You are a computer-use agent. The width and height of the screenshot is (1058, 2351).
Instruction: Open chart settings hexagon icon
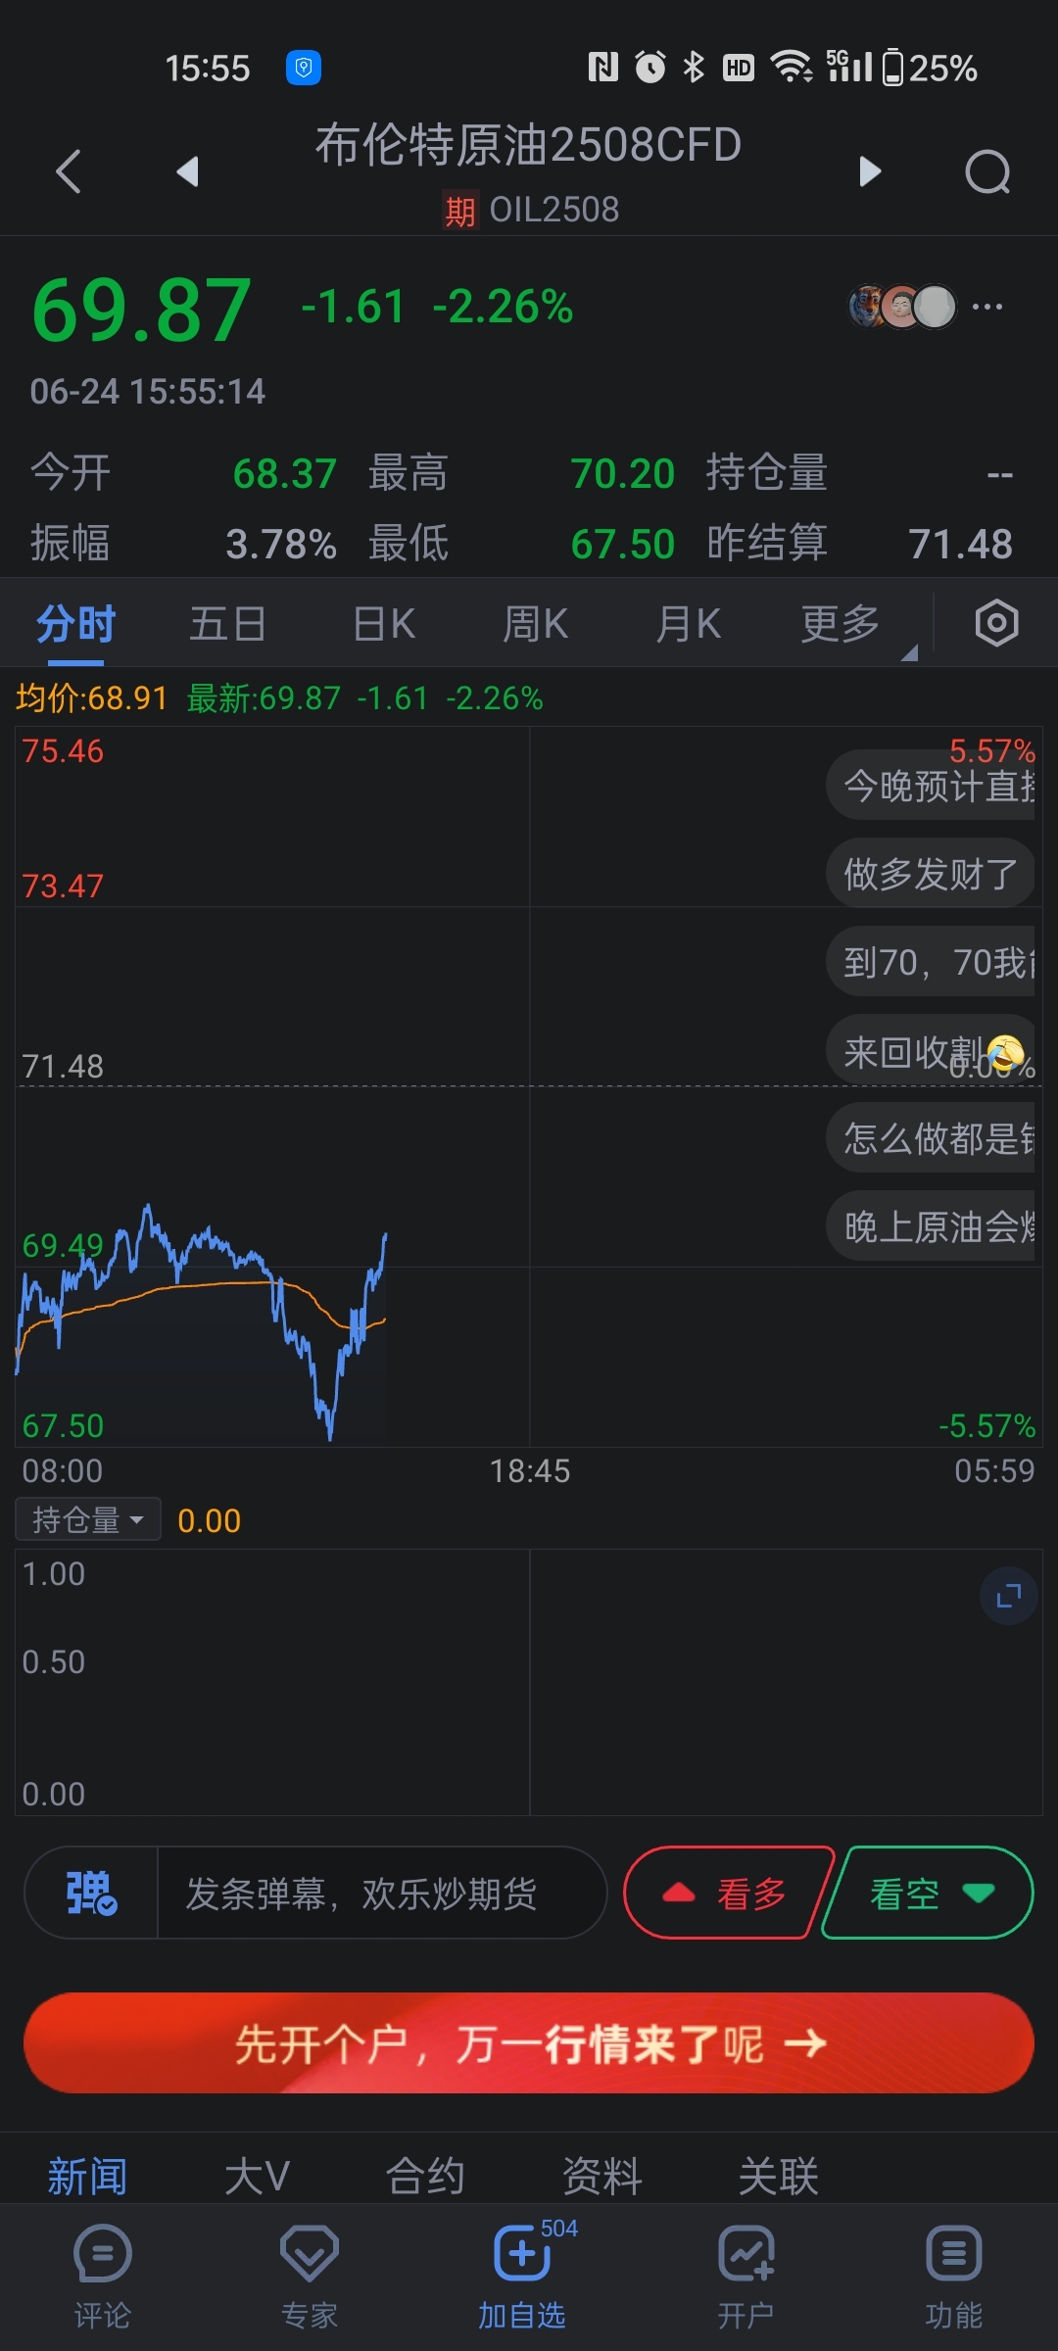click(x=996, y=622)
